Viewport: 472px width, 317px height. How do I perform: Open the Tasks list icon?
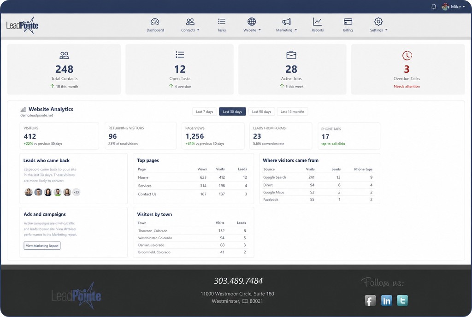pyautogui.click(x=222, y=21)
